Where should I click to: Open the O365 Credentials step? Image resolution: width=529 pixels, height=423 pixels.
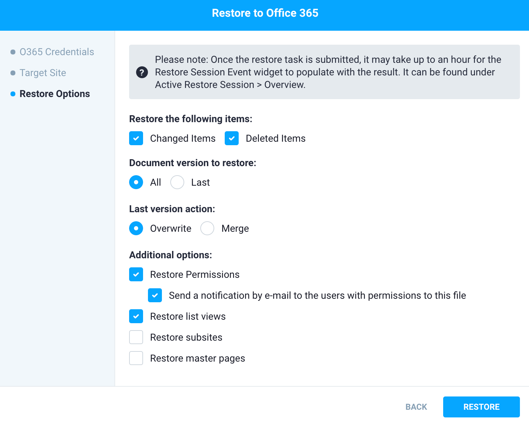57,52
